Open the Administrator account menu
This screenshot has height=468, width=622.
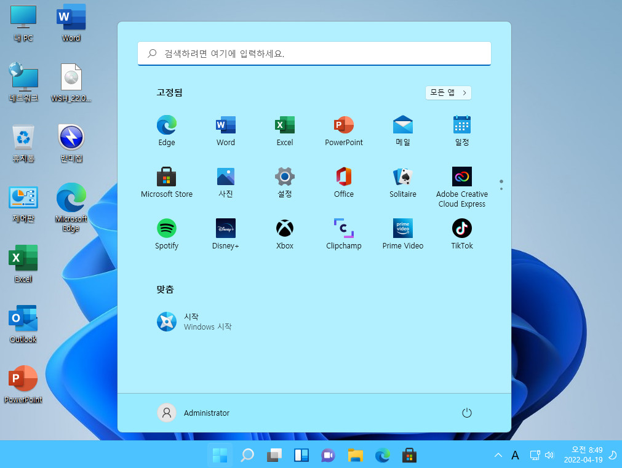(194, 413)
